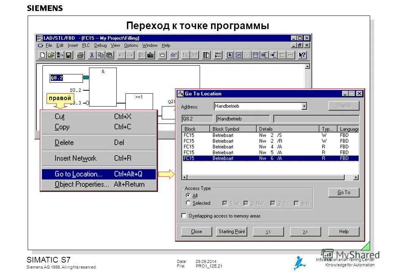The width and height of the screenshot is (394, 272).
Task: Open the View menu
Action: click(115, 45)
